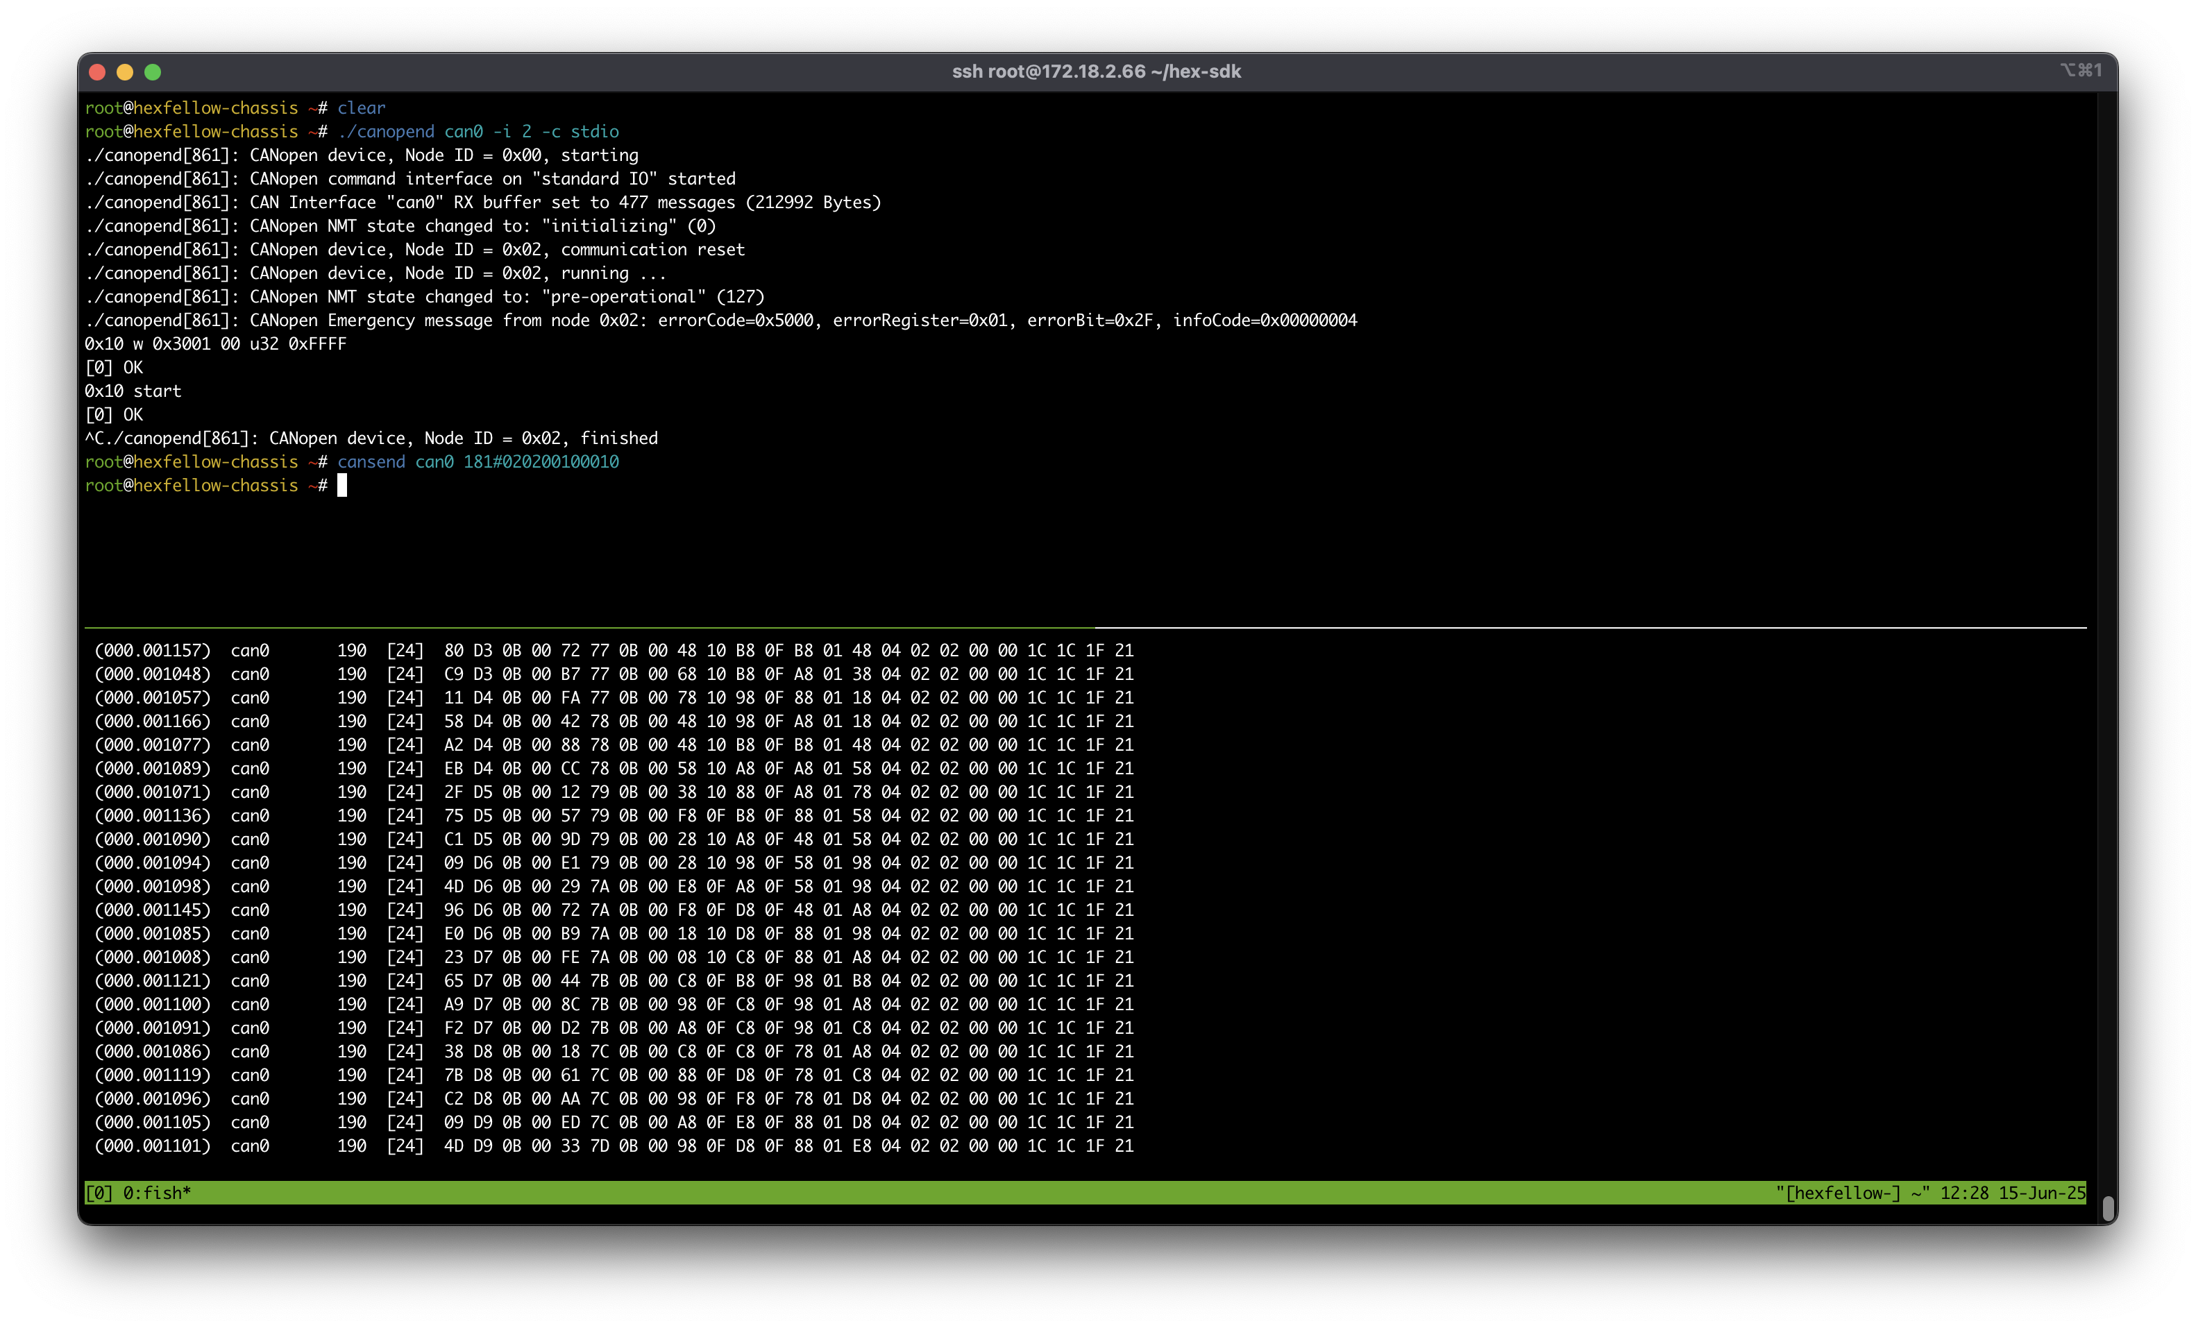The height and width of the screenshot is (1328, 2196).
Task: Click the blinking cursor at the shell prompt
Action: pyautogui.click(x=343, y=486)
